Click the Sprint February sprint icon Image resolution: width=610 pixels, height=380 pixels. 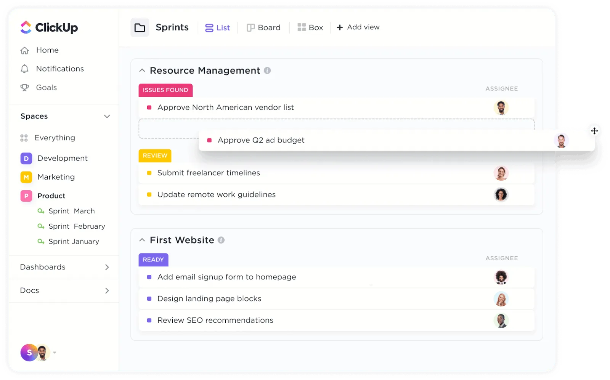tap(41, 226)
